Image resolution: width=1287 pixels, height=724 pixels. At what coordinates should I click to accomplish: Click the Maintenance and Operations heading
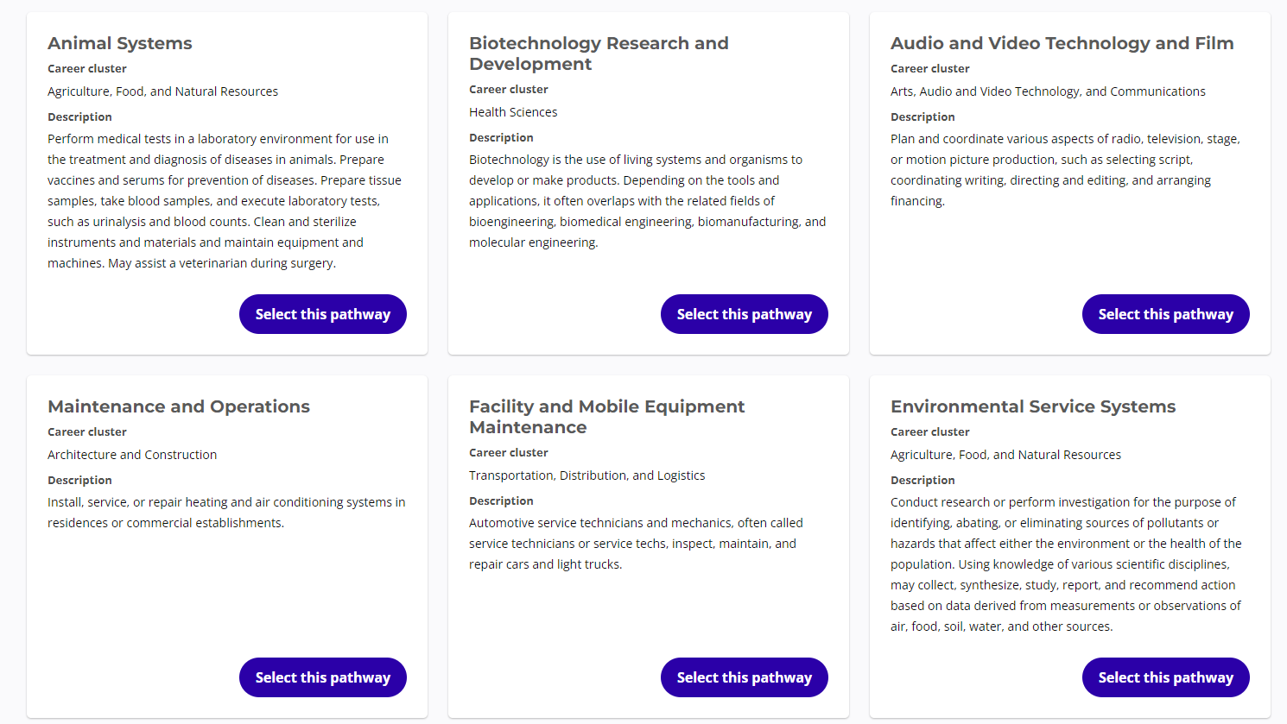coord(179,406)
